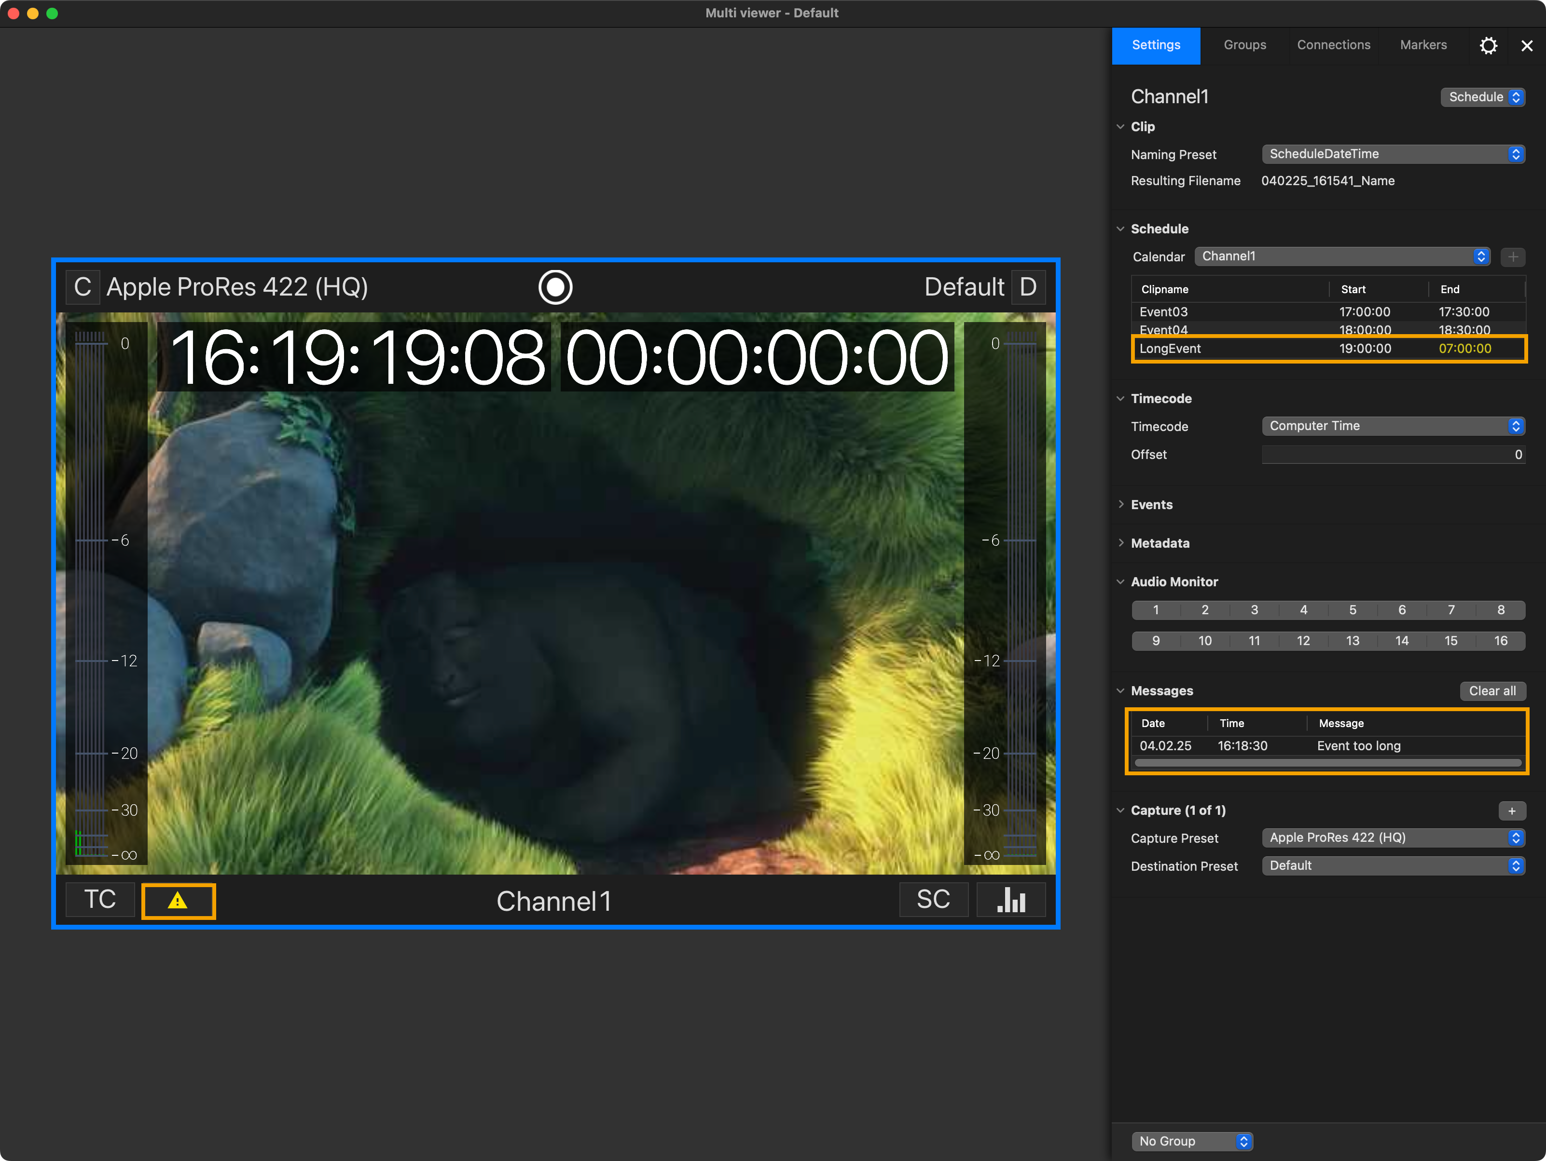
Task: Click the record button in the viewer header
Action: click(x=556, y=287)
